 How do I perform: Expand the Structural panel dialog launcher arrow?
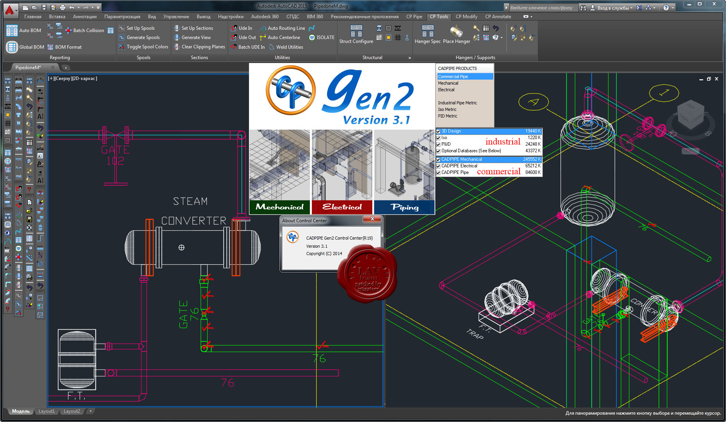point(410,58)
